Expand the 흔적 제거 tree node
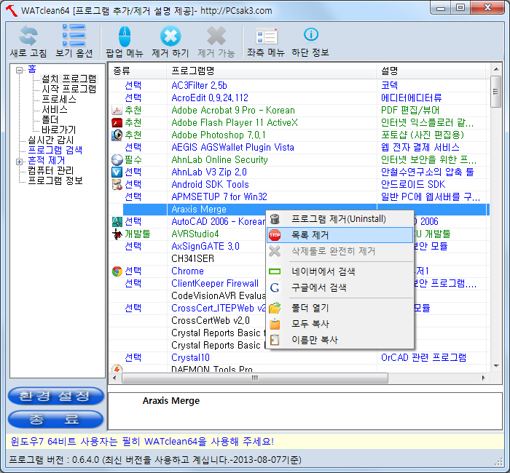 (x=19, y=162)
